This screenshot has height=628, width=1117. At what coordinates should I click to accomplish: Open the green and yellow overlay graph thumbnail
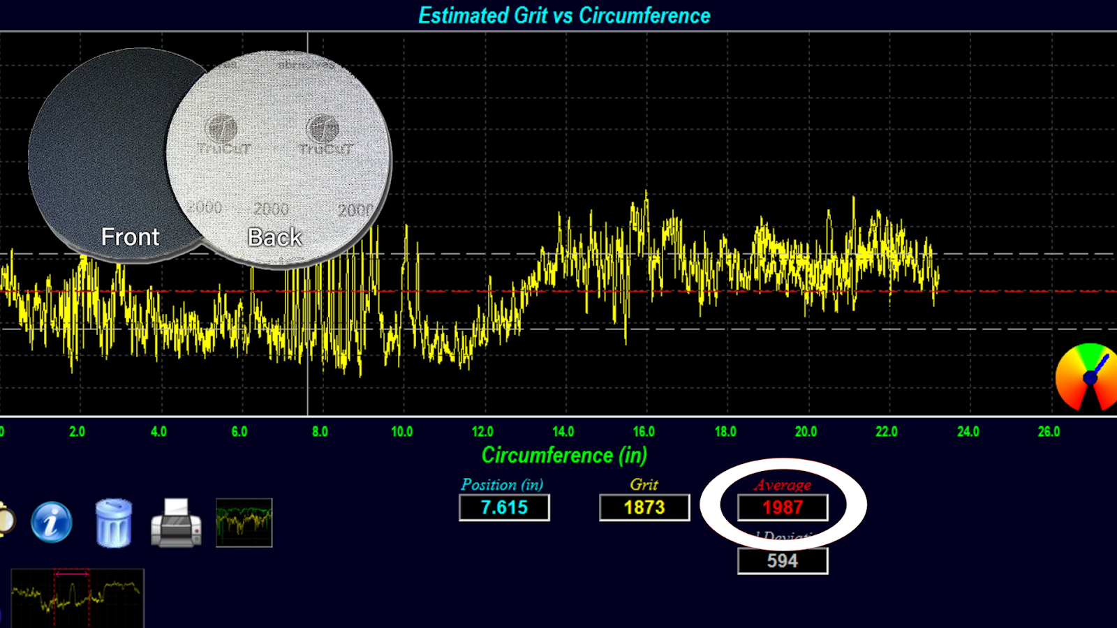pyautogui.click(x=244, y=523)
